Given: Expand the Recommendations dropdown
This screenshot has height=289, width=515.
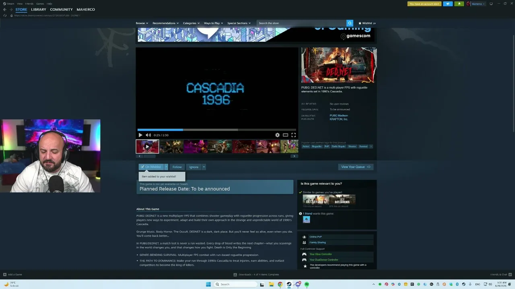Looking at the screenshot, I should click(x=165, y=23).
